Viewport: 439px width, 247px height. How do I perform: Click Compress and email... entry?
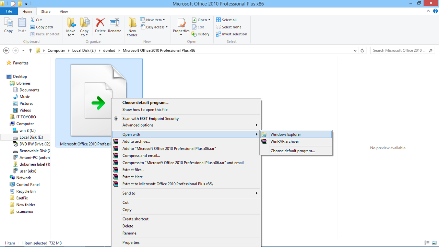tap(187, 156)
